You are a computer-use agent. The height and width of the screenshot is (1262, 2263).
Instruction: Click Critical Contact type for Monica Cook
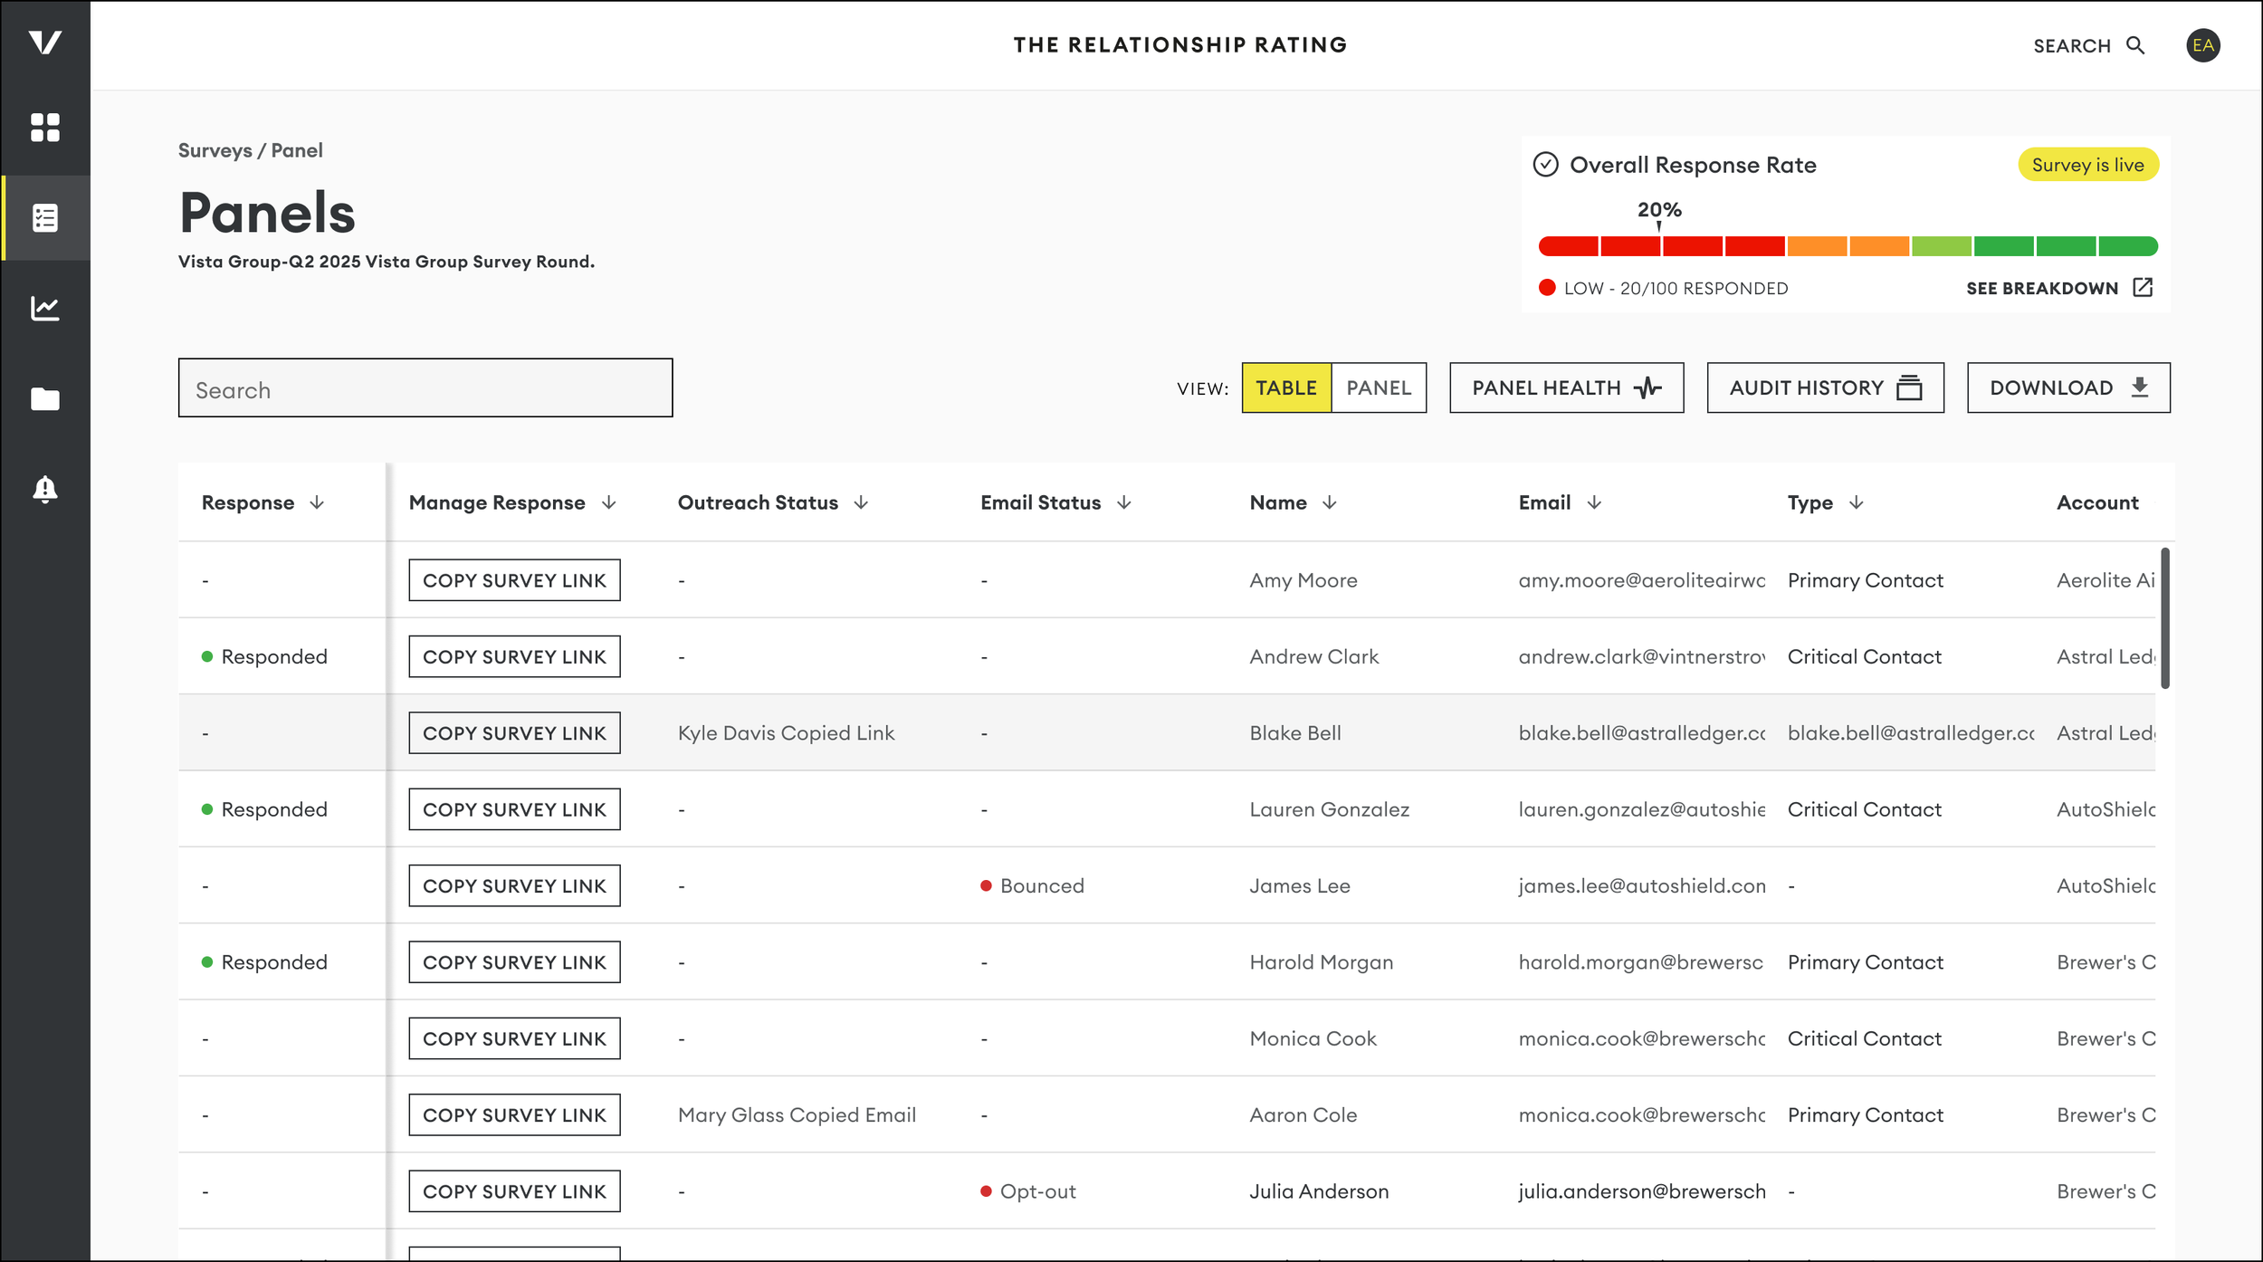pos(1865,1038)
